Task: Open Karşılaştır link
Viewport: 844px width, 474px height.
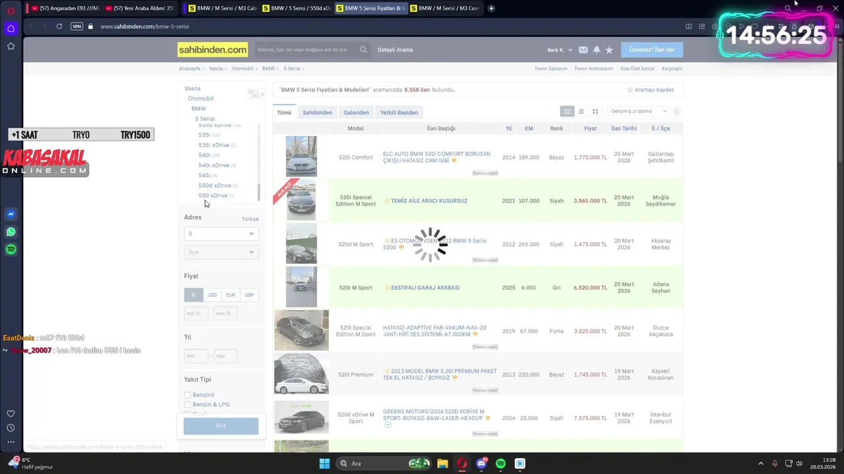Action: click(x=672, y=68)
